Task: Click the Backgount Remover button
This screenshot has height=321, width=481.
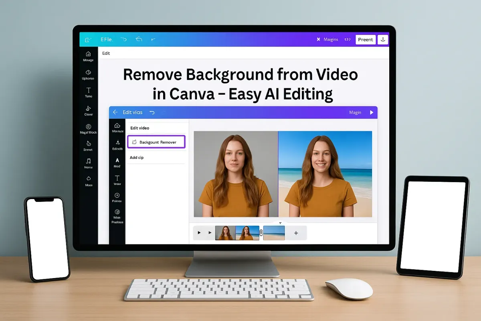Action: pos(156,142)
